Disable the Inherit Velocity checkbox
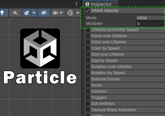Image resolution: width=165 pixels, height=116 pixels. [88, 11]
